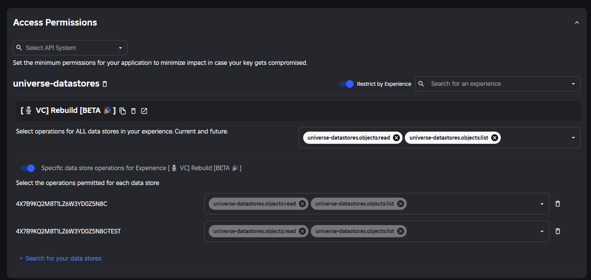Open operations dropdown for ALL data stores

[573, 138]
